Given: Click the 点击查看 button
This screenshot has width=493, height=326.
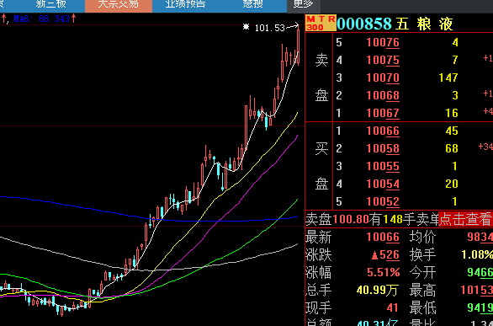Looking at the screenshot, I should point(465,219).
